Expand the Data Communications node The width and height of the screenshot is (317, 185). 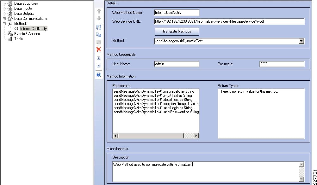point(4,19)
